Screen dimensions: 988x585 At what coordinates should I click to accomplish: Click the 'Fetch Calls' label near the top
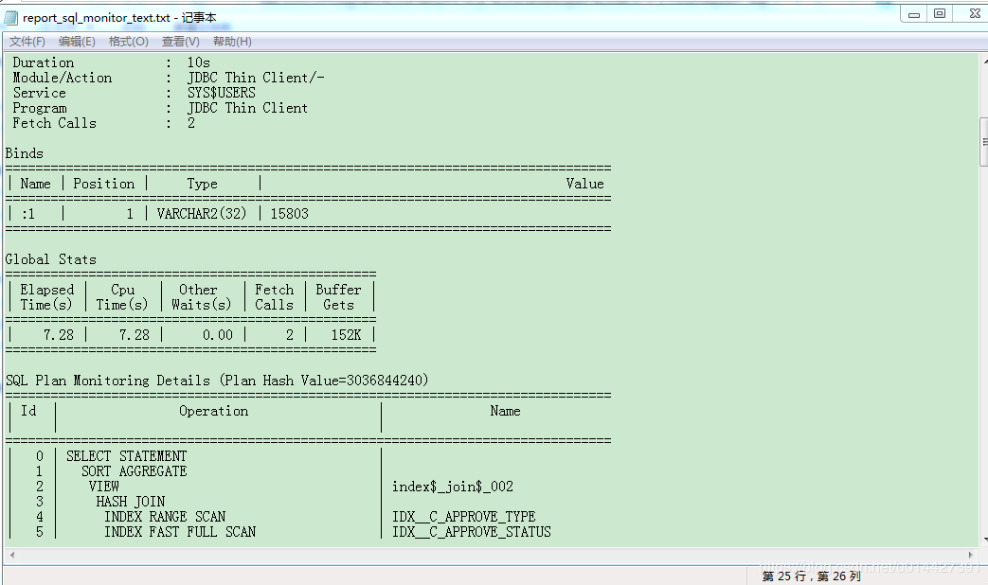(55, 123)
